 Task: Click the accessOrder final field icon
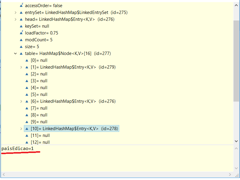(x=21, y=5)
